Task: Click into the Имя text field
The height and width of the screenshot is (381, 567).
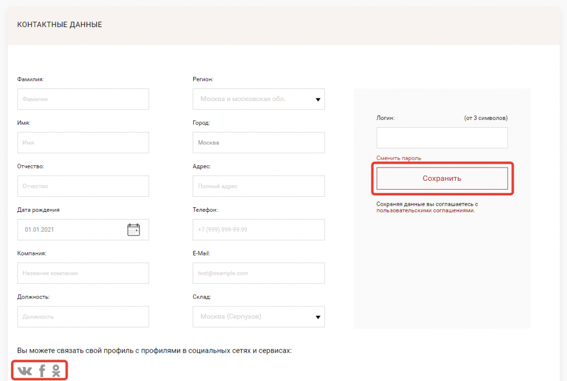Action: coord(83,143)
